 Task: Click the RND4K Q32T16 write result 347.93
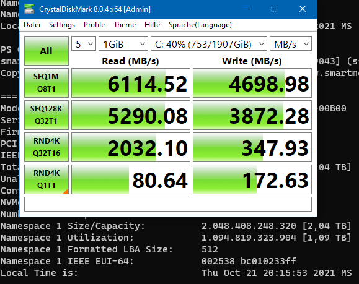click(x=252, y=147)
